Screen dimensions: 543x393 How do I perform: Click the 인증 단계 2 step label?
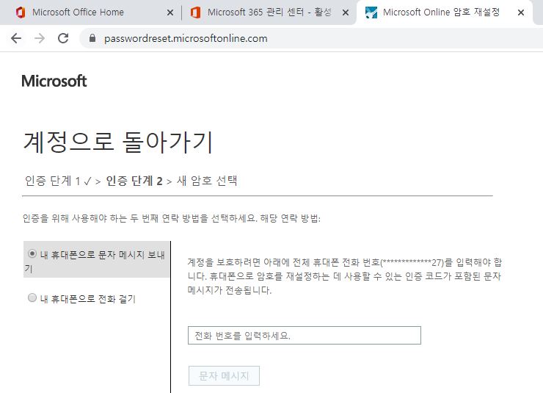(x=134, y=181)
